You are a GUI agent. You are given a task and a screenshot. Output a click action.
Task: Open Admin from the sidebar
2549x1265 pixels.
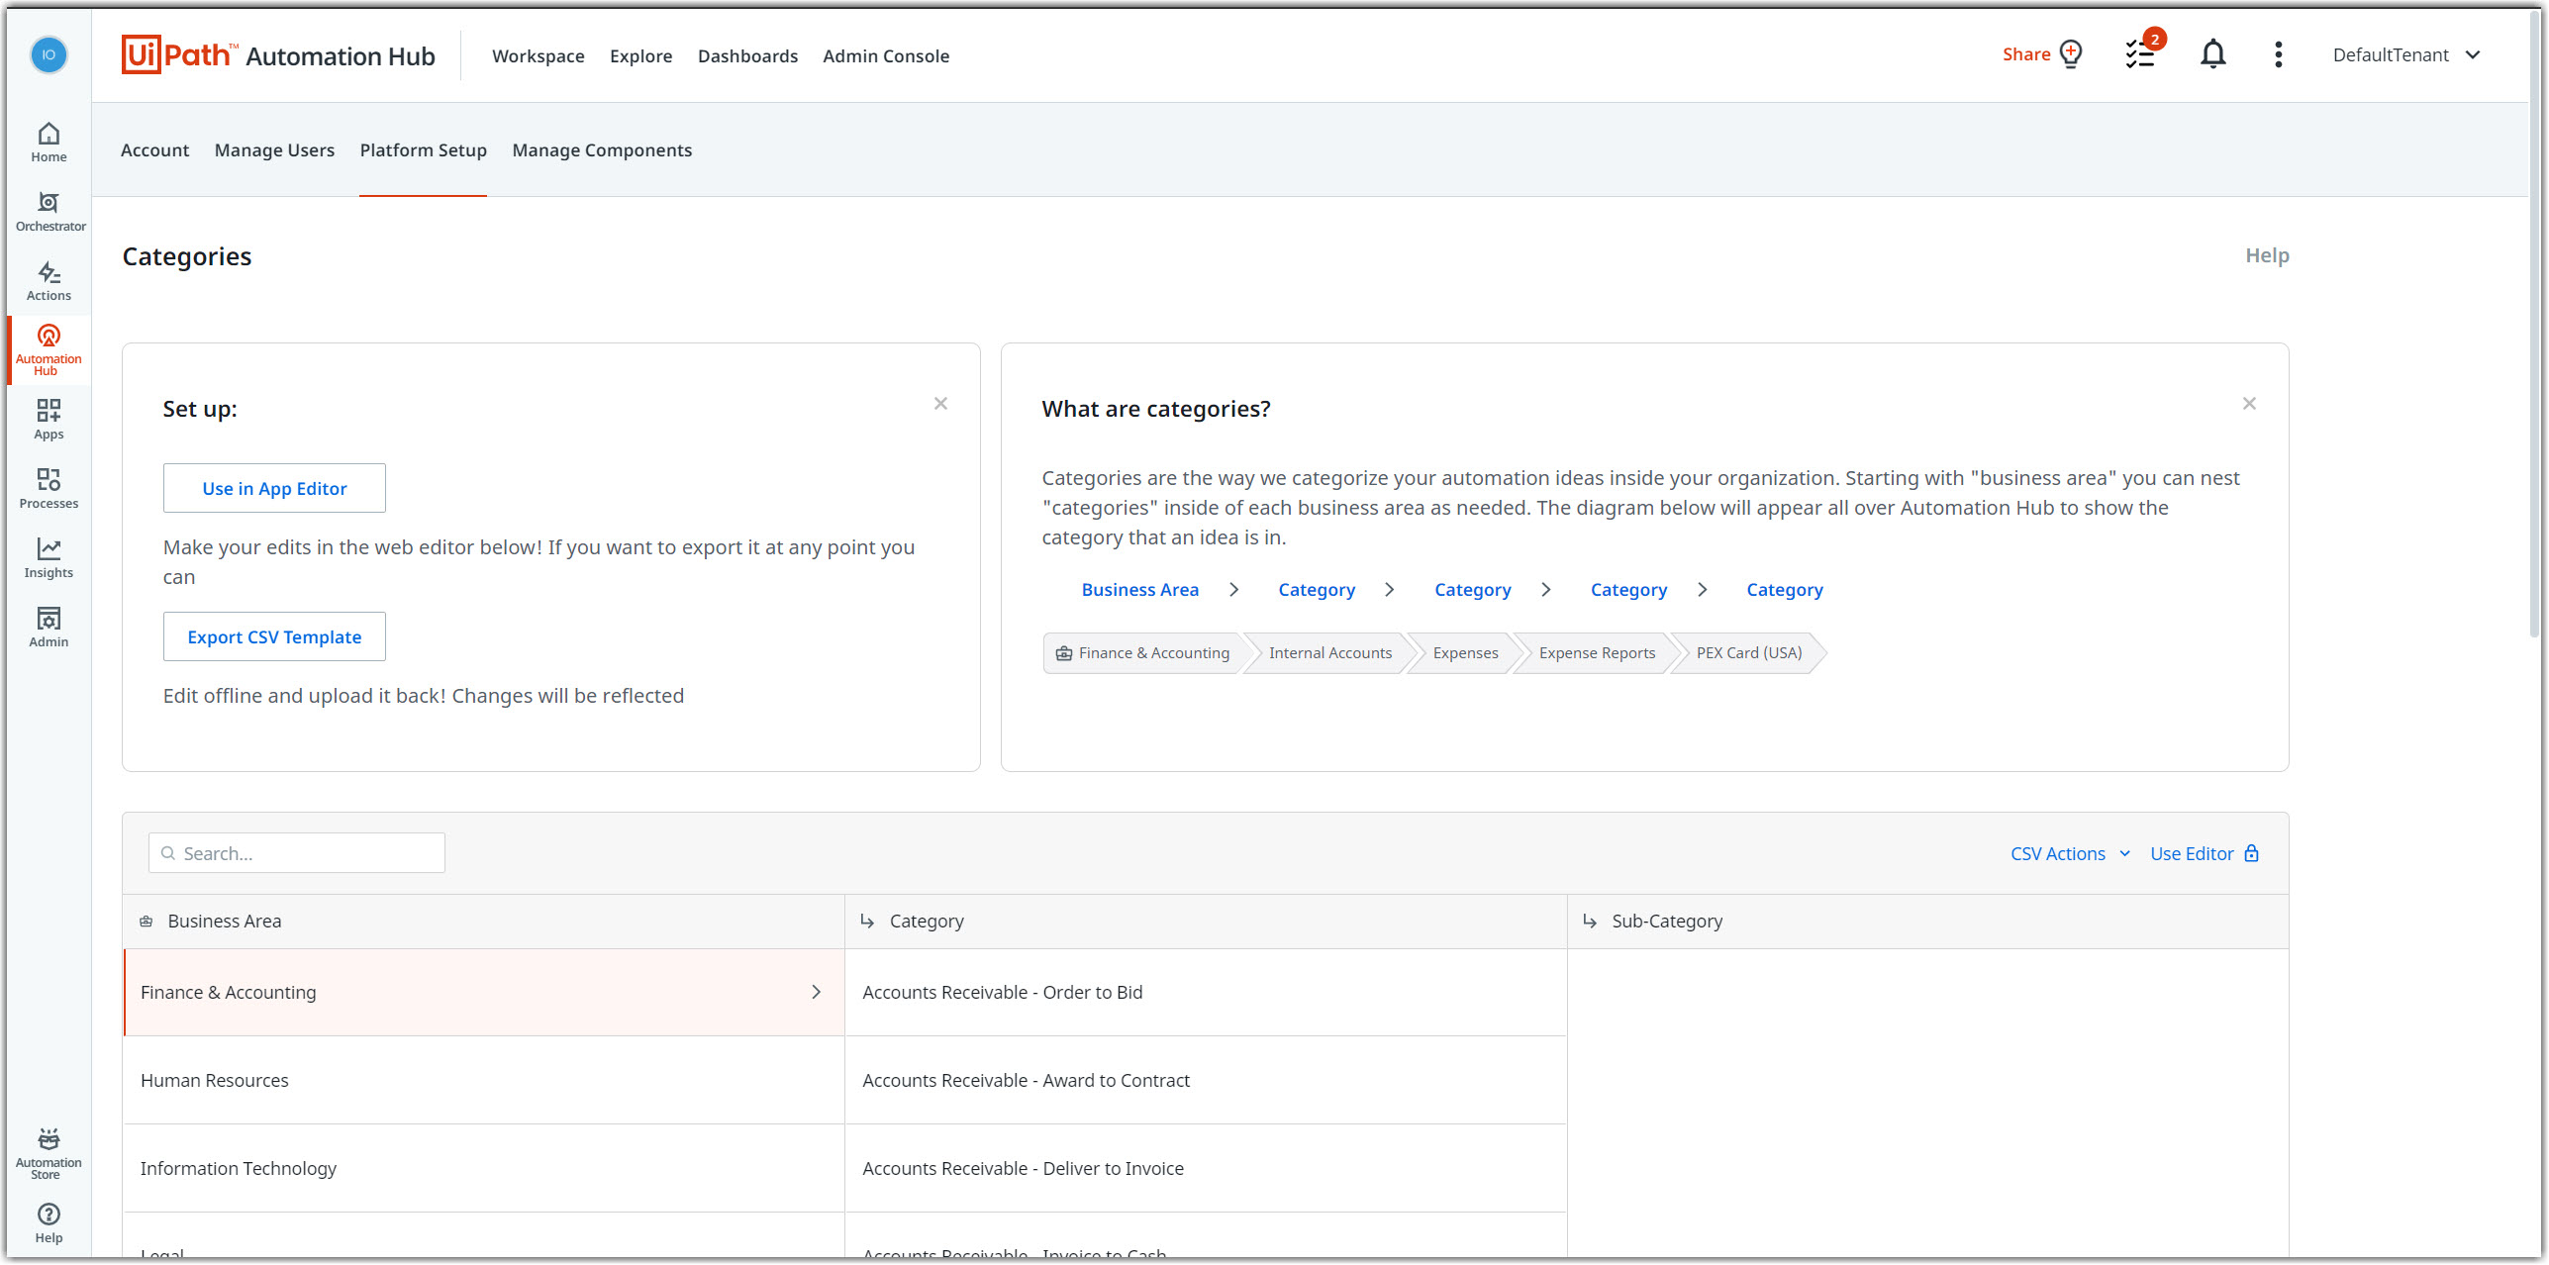click(49, 628)
